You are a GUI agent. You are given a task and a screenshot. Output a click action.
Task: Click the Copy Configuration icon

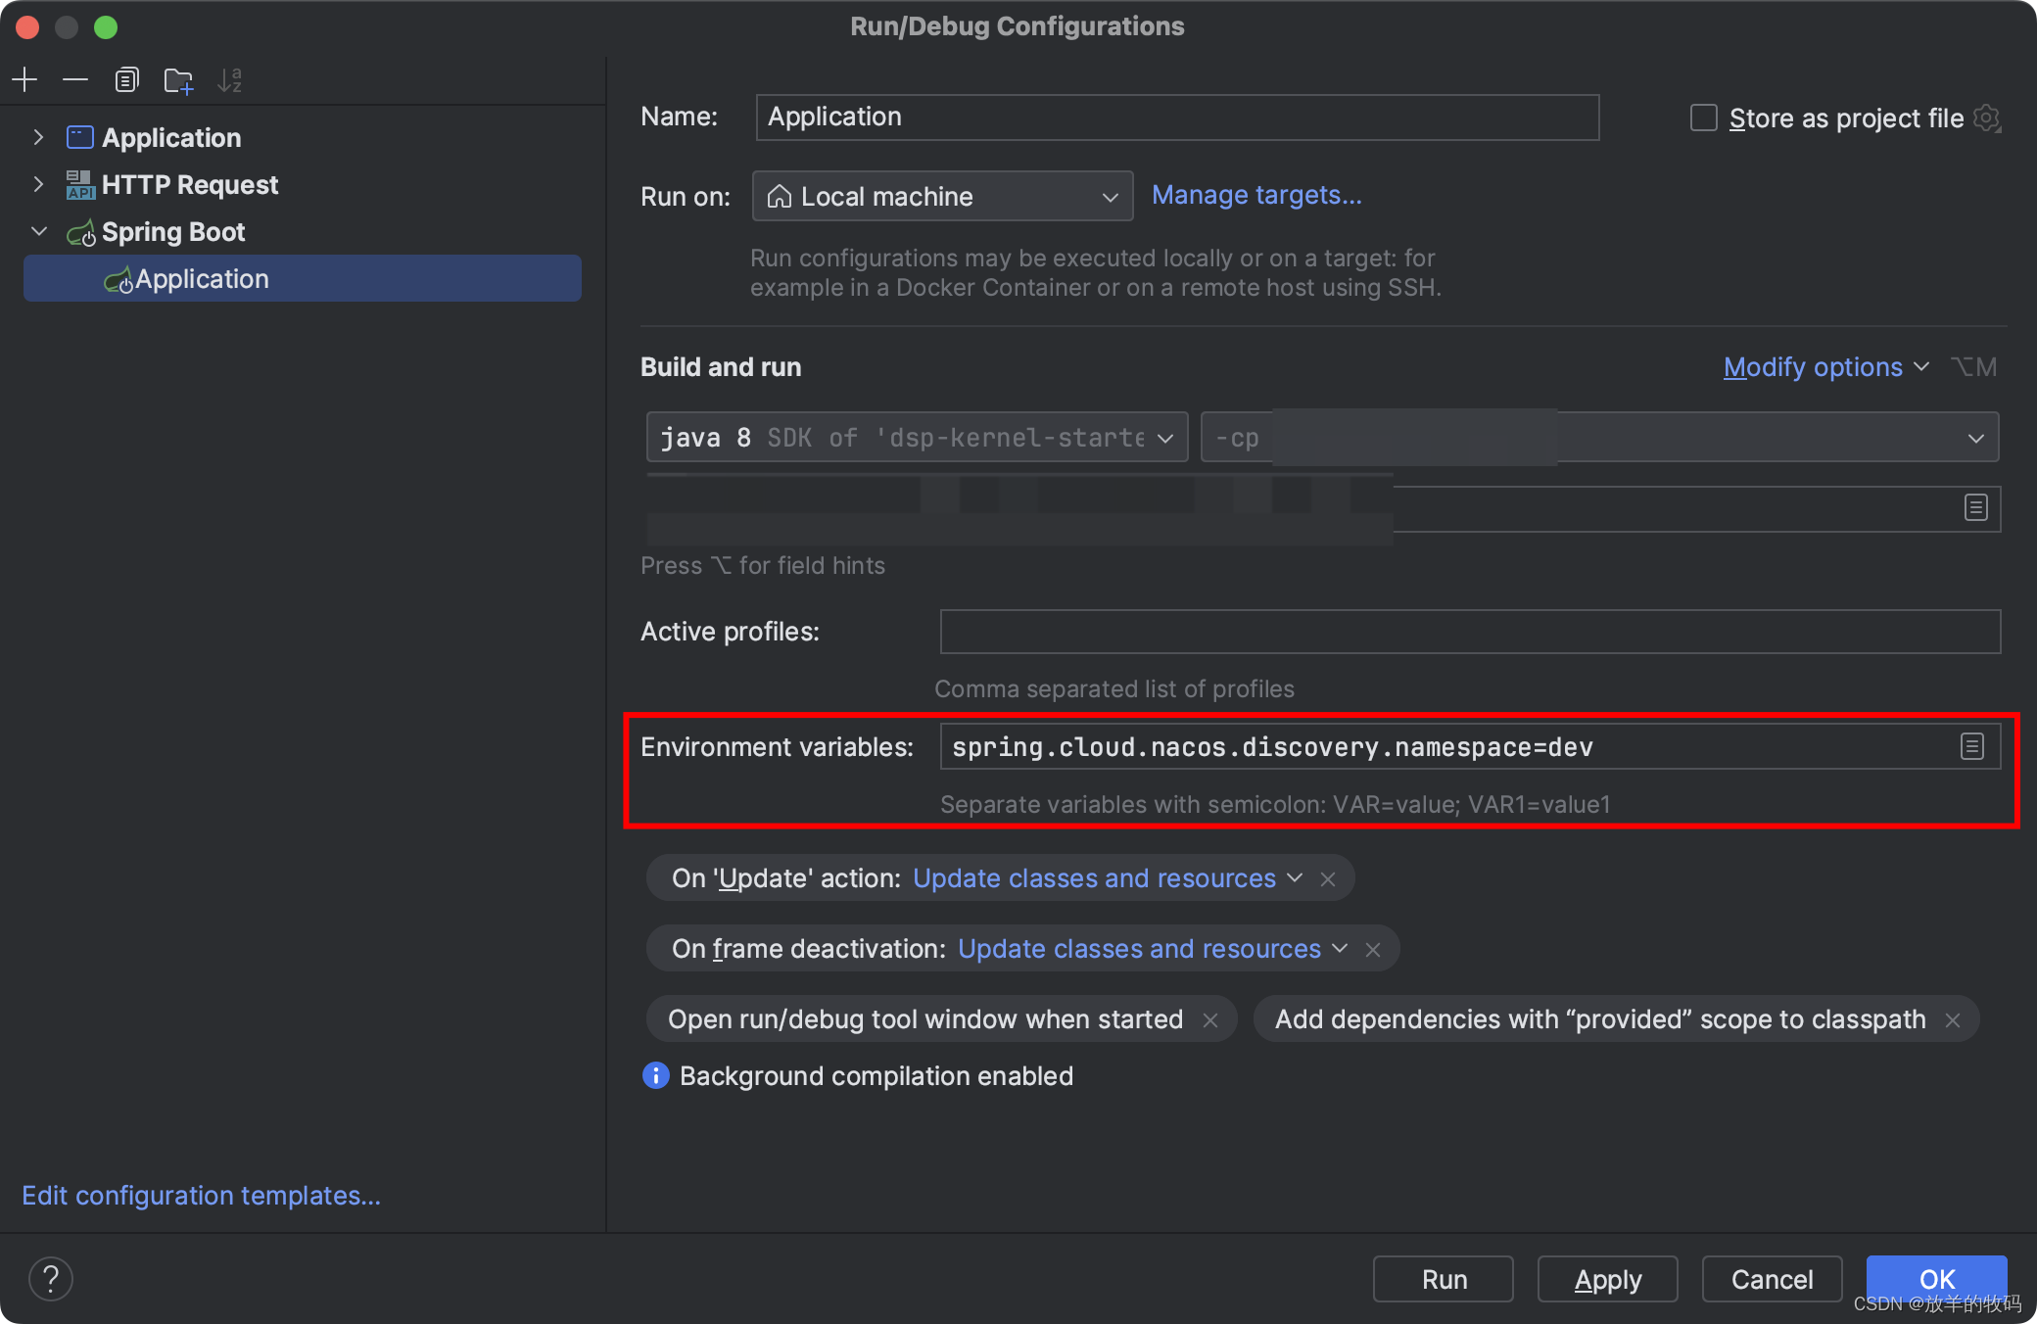click(126, 79)
